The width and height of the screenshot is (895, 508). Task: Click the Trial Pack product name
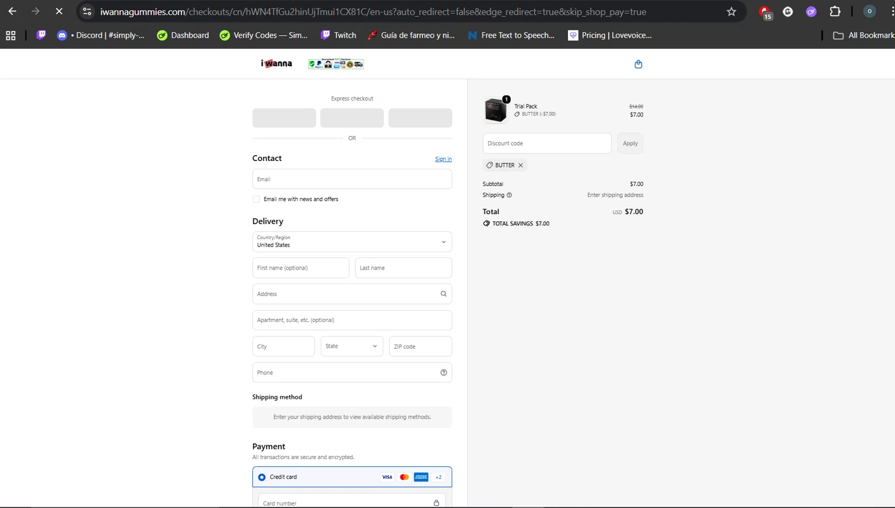pos(526,106)
